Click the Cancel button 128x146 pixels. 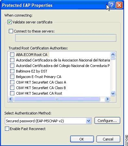(108, 139)
